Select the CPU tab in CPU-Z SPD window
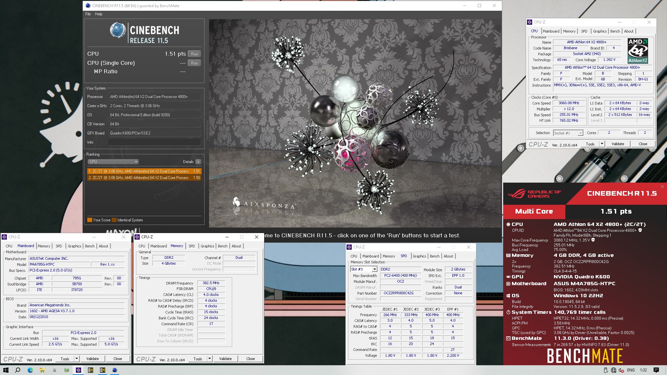Image resolution: width=667 pixels, height=375 pixels. click(354, 256)
